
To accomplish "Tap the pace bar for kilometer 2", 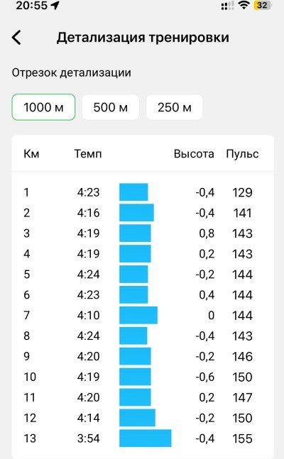I will pyautogui.click(x=136, y=213).
